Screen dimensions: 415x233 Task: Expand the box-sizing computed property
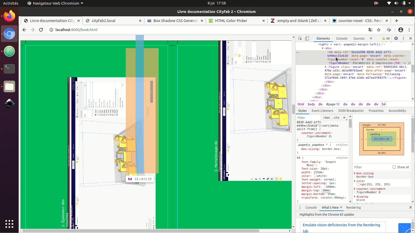click(355, 173)
